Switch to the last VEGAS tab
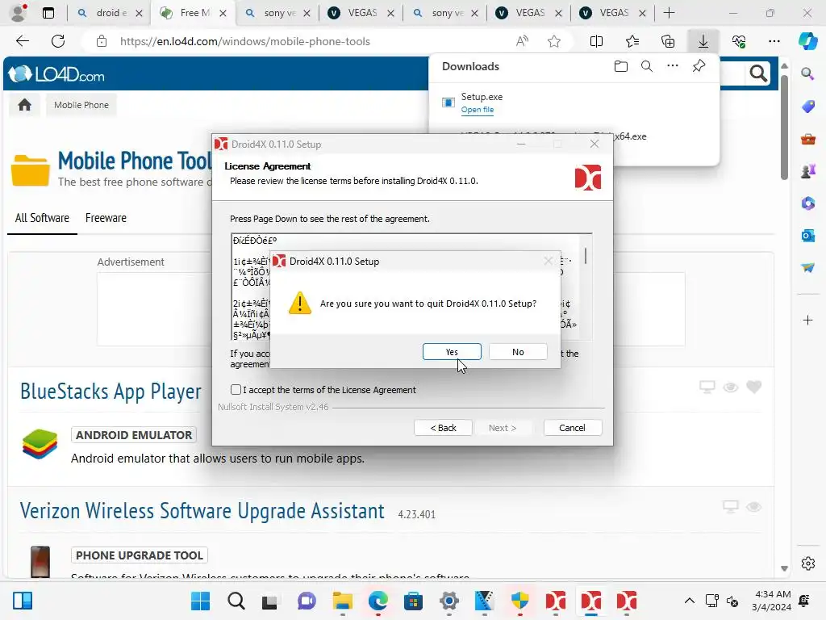The image size is (826, 620). 613,13
